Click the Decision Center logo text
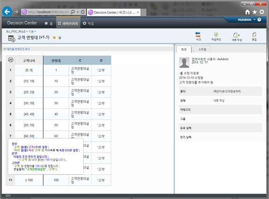 click(22, 23)
